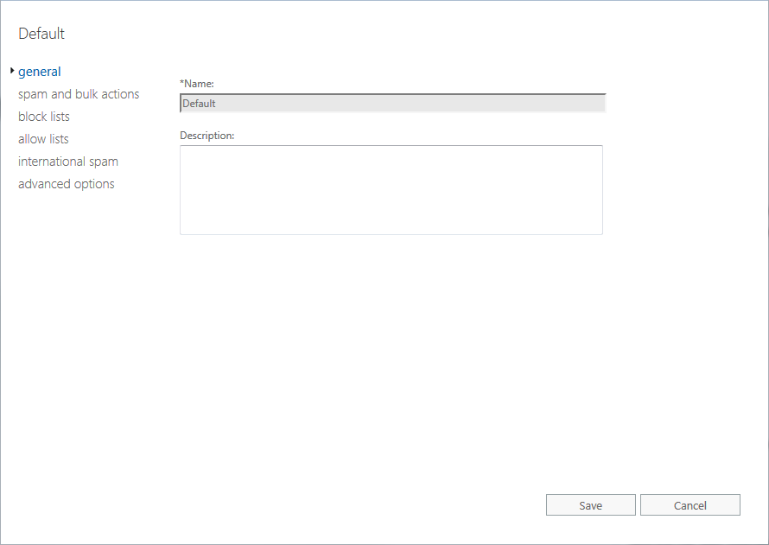This screenshot has width=769, height=545.
Task: Open the block lists section
Action: tap(44, 117)
